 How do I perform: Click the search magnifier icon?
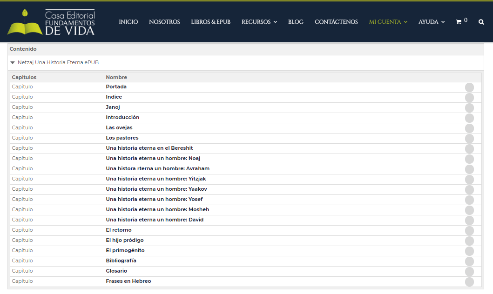pyautogui.click(x=481, y=22)
